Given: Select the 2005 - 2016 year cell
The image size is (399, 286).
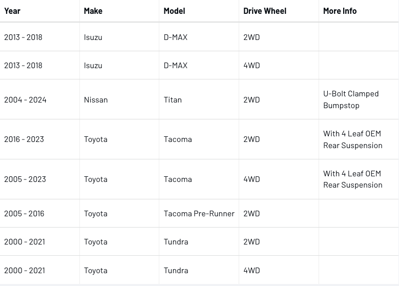Looking at the screenshot, I should pos(24,213).
